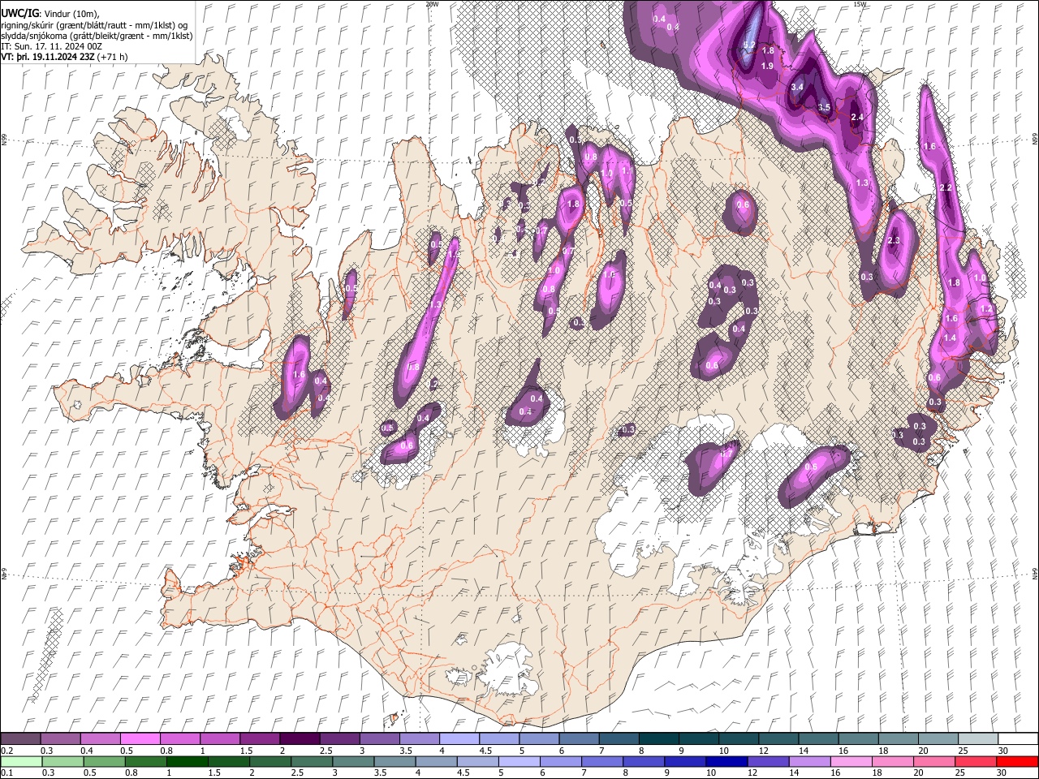This screenshot has width=1039, height=779.
Task: Click the 20W longitude label
Action: [433, 4]
